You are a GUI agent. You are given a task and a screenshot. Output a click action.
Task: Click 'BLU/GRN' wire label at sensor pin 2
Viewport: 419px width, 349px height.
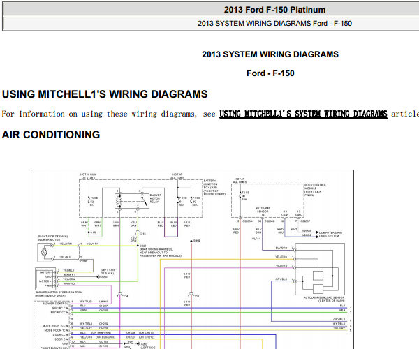pos(281,248)
